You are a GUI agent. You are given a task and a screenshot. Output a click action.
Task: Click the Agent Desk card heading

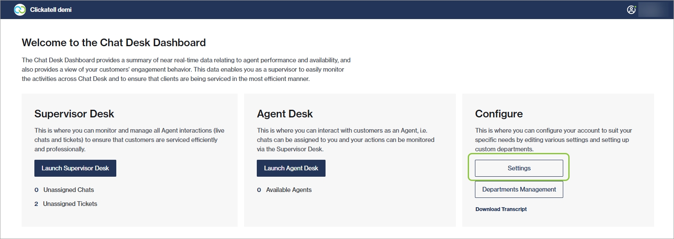click(285, 114)
